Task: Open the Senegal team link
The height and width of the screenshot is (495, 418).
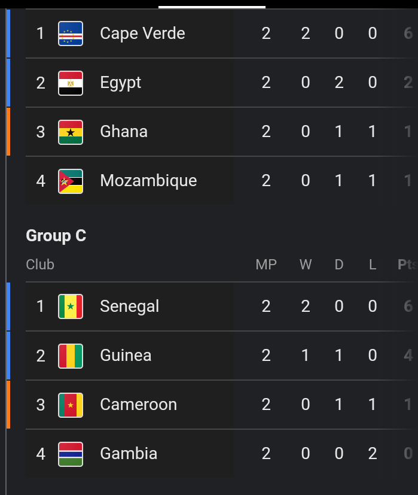Action: point(129,306)
